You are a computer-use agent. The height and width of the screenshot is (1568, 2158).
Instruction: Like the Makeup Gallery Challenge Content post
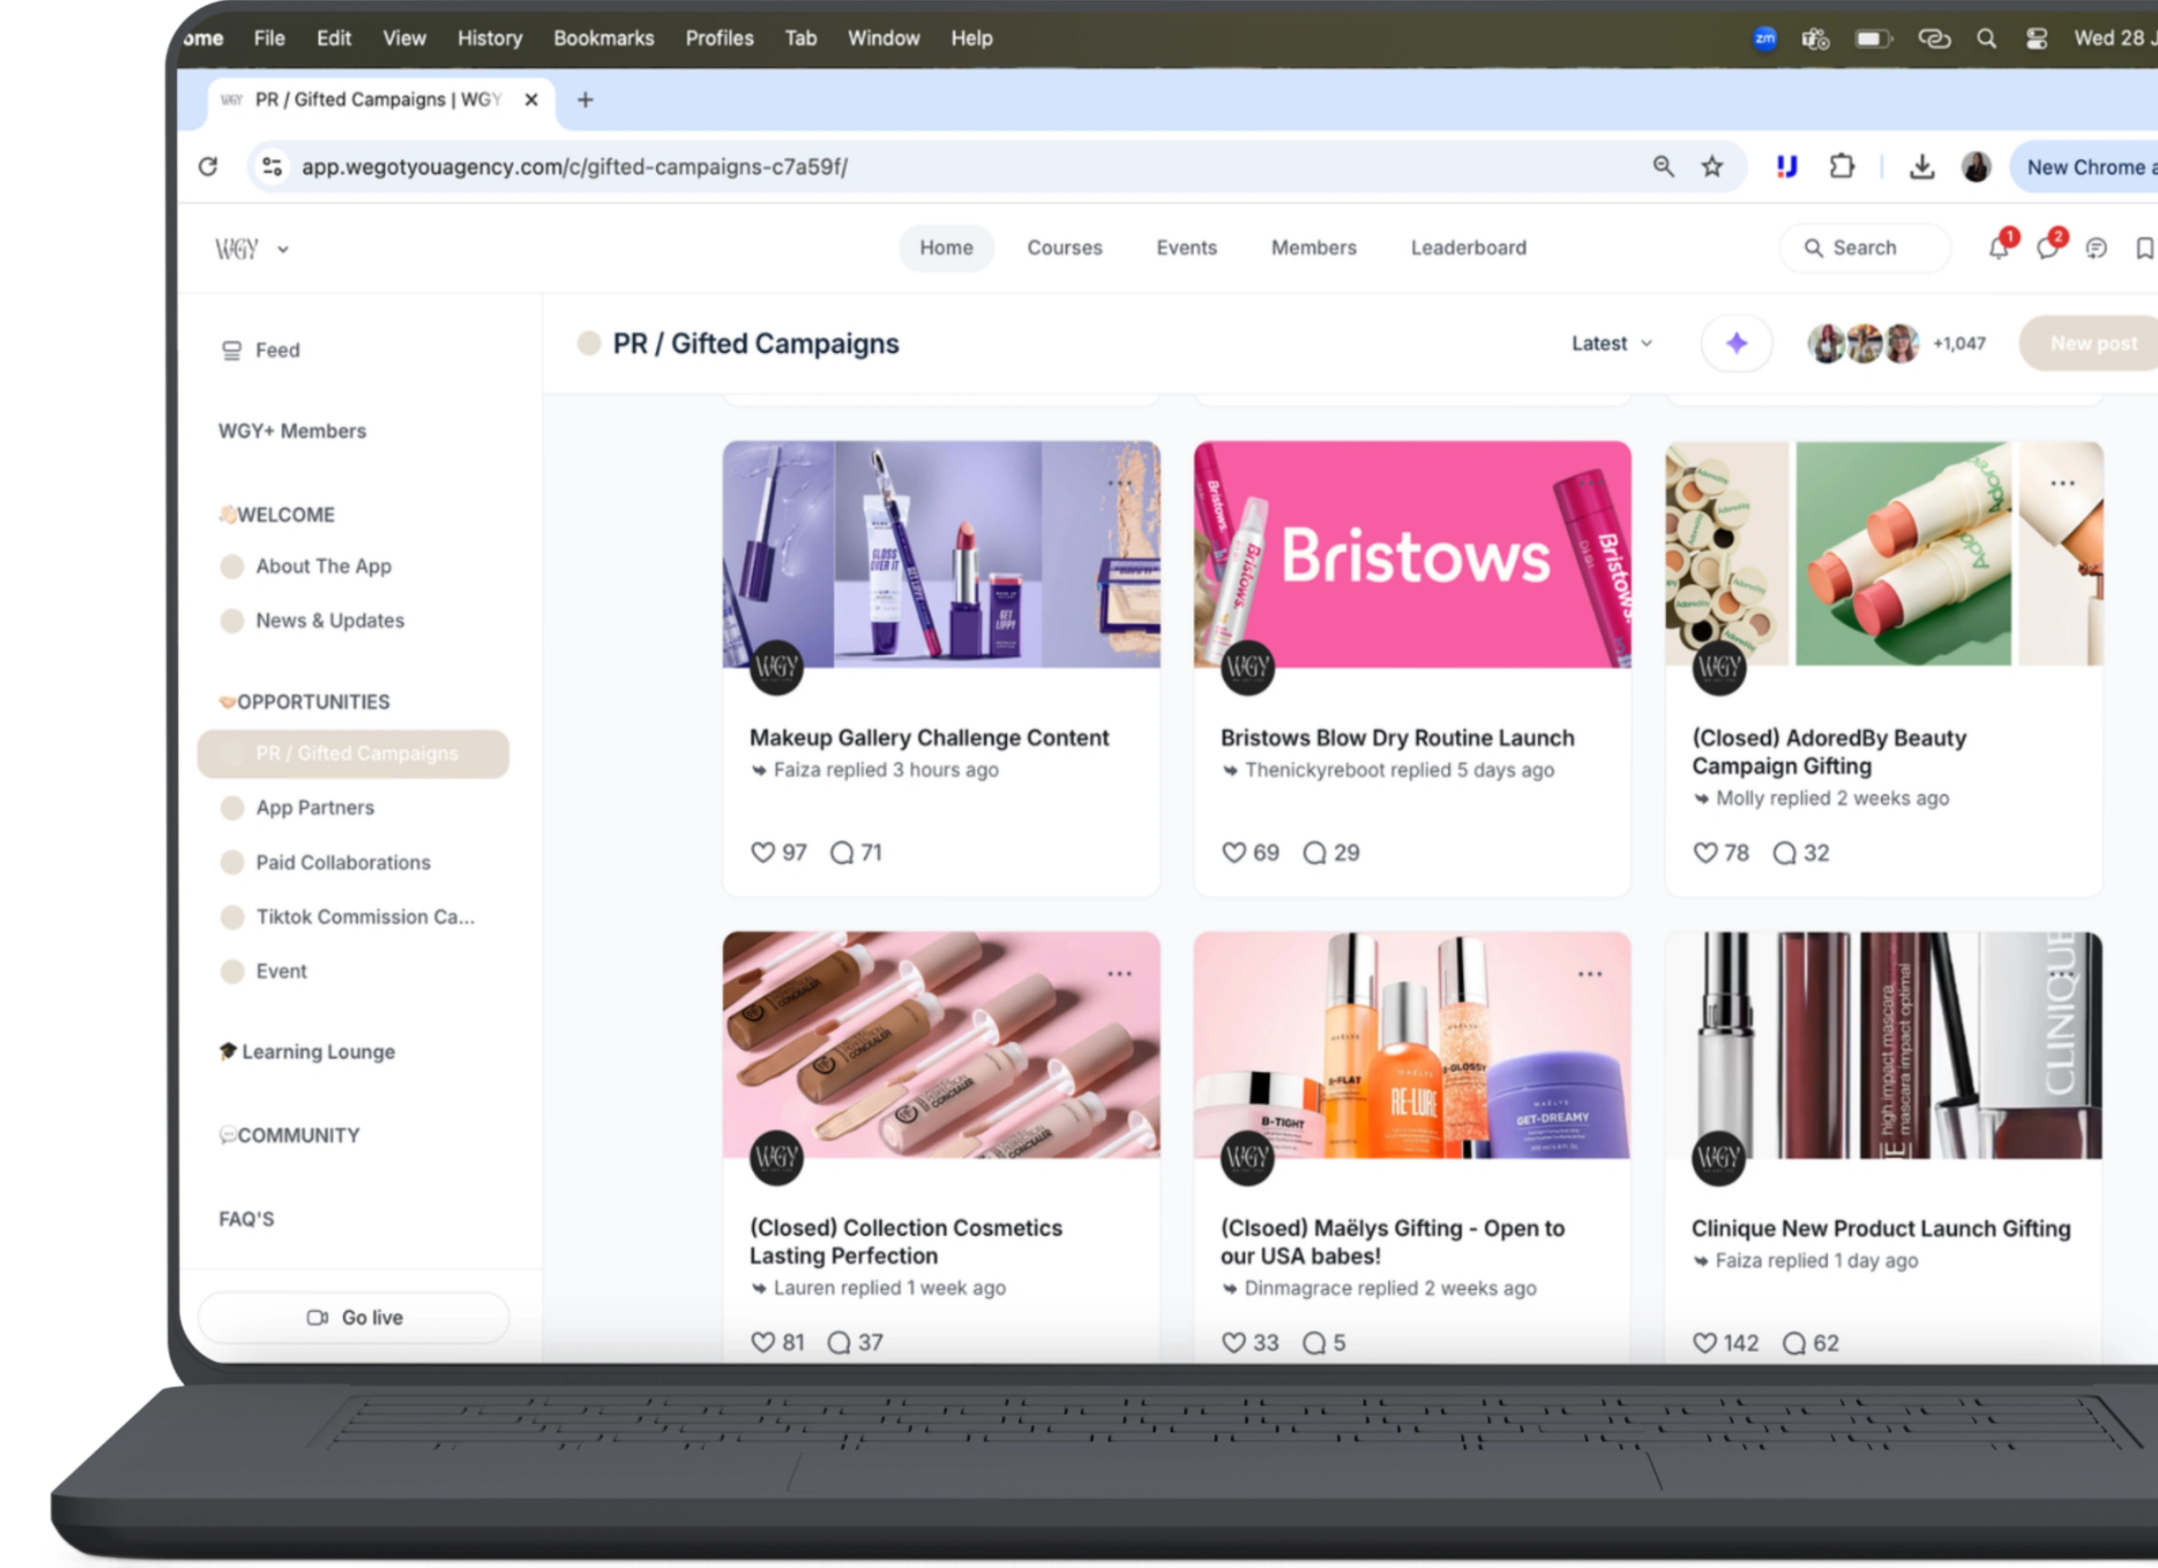(x=763, y=852)
